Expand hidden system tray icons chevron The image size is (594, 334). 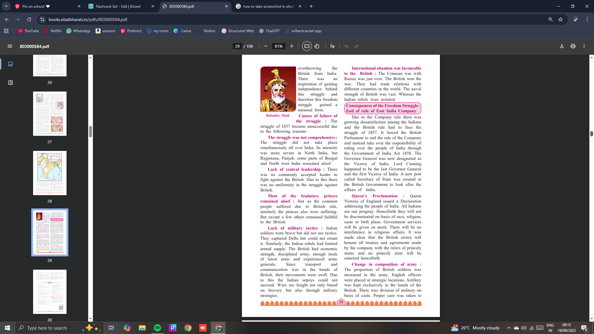tap(509, 328)
